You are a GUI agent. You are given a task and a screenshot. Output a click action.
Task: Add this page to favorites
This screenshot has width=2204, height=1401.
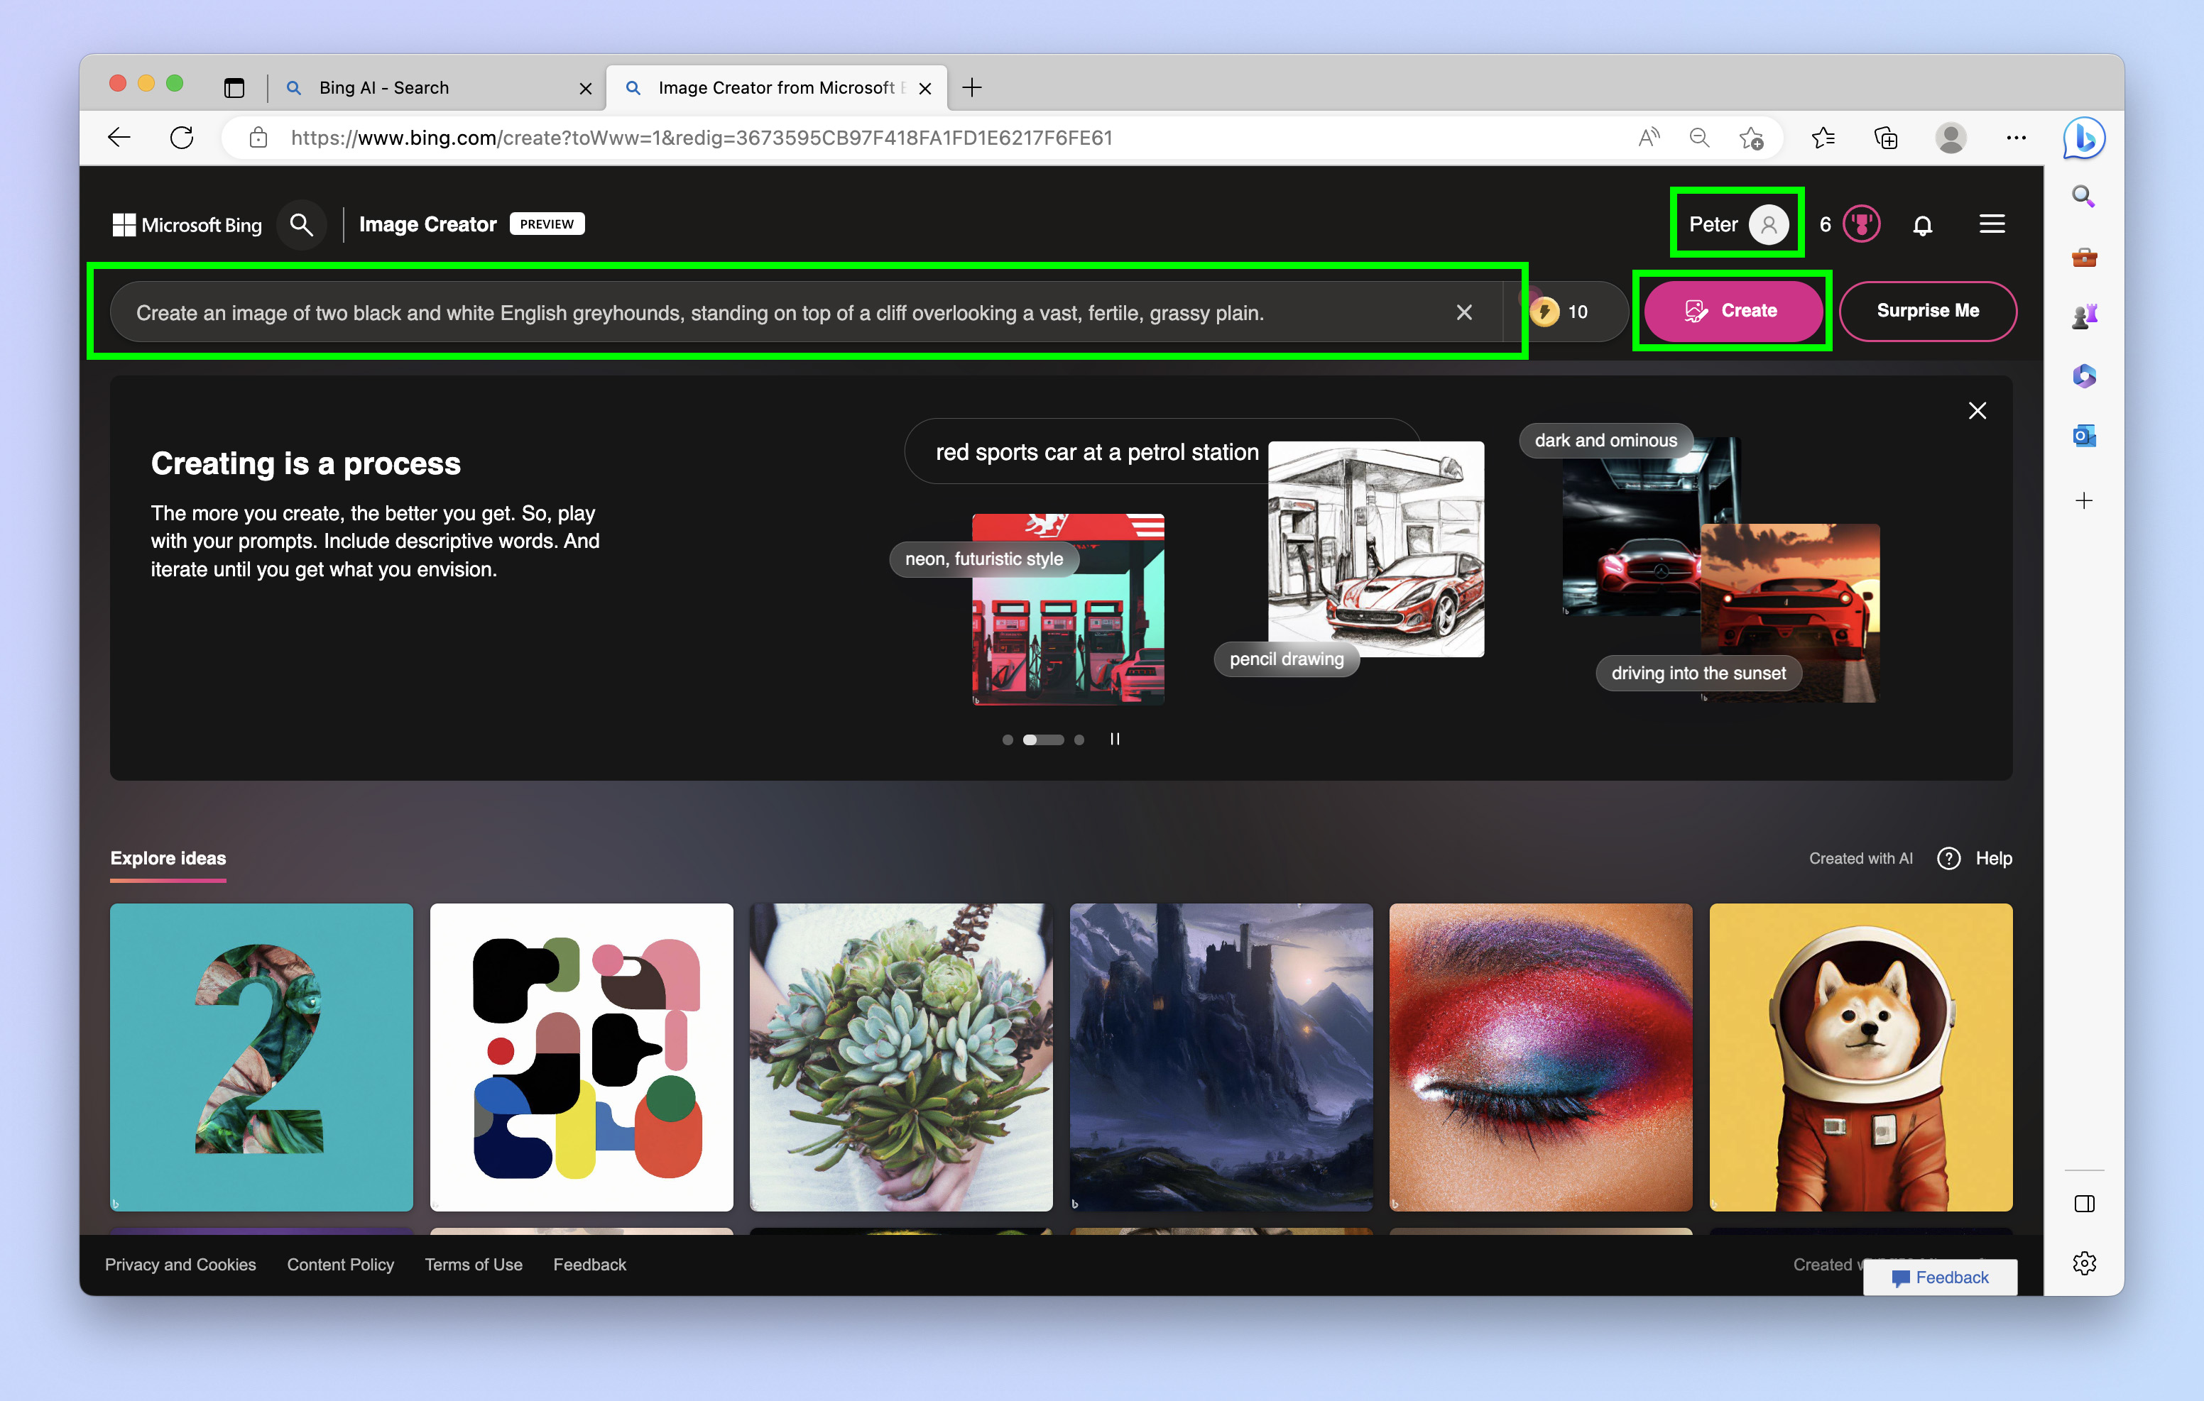pos(1751,138)
